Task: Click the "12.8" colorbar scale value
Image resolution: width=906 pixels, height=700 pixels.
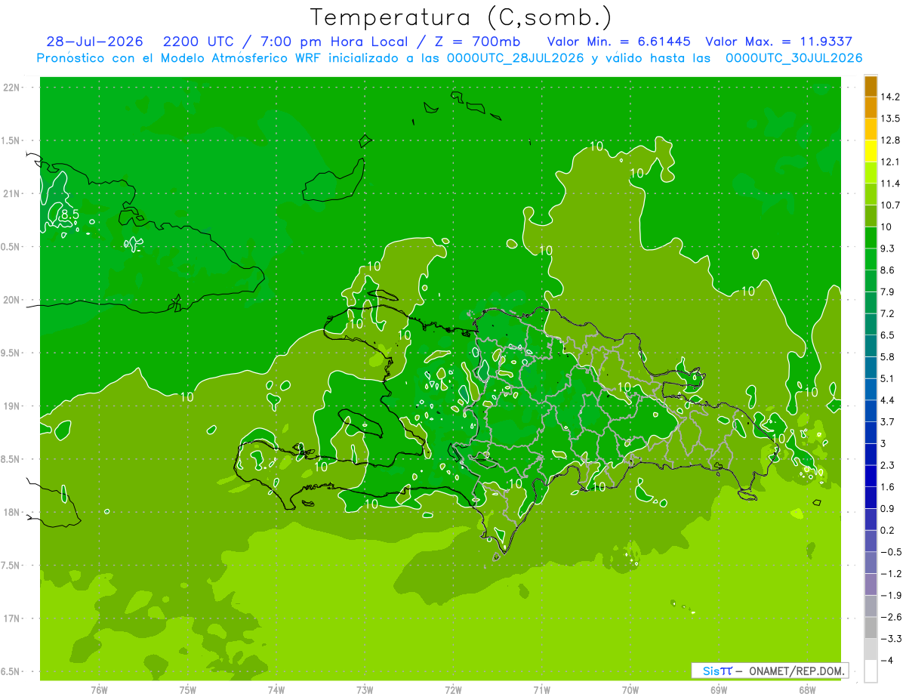Action: [890, 140]
